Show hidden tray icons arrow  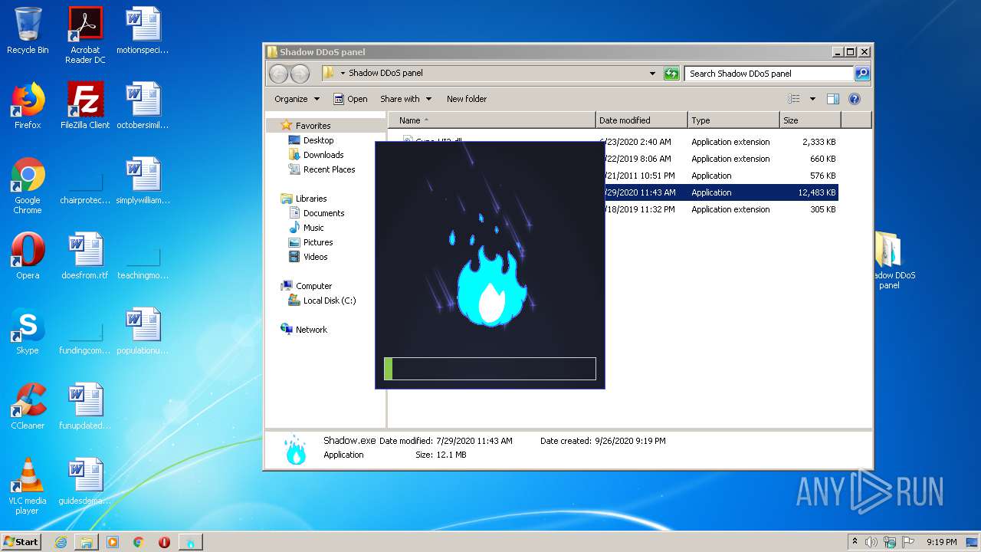855,542
